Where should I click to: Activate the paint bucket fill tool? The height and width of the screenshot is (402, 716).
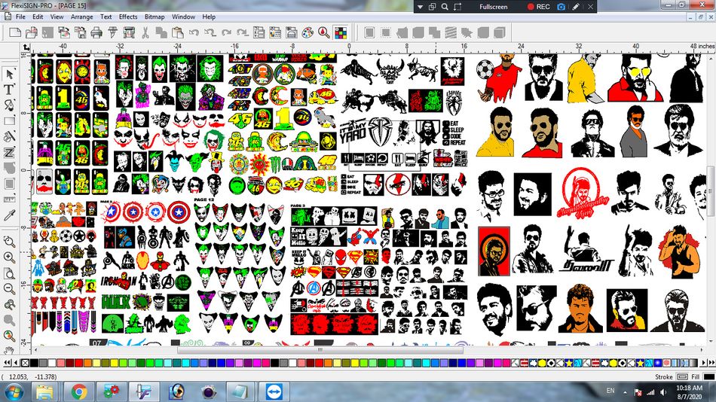[9, 136]
